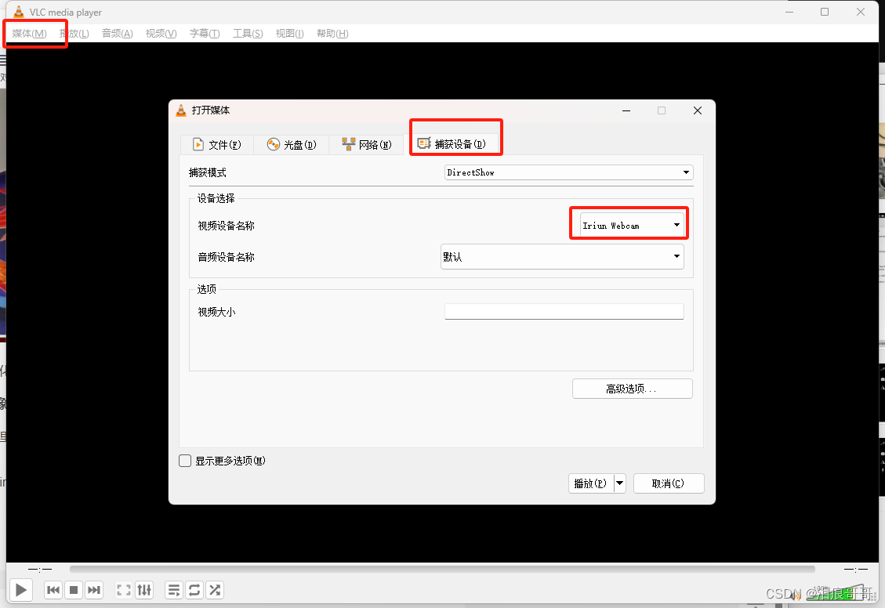Open the 工具 menu
885x608 pixels.
(248, 33)
